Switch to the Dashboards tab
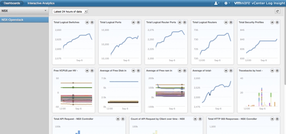Screen dimensions: 286x134 [x=12, y=3]
